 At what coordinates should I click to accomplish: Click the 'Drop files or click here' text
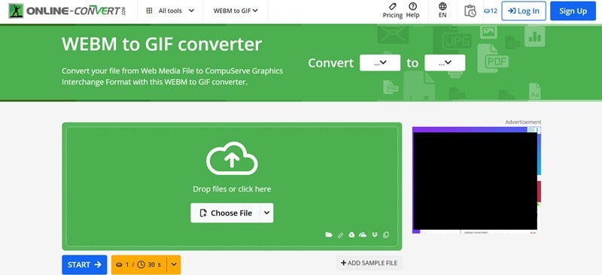coord(232,189)
